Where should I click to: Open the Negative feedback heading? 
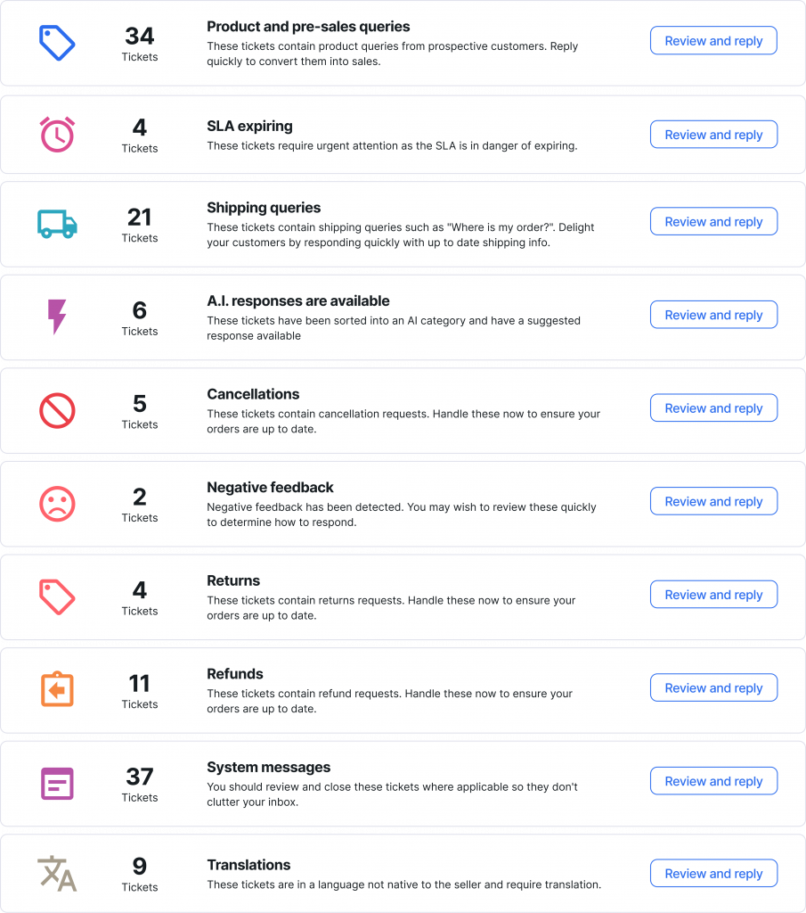(x=270, y=488)
